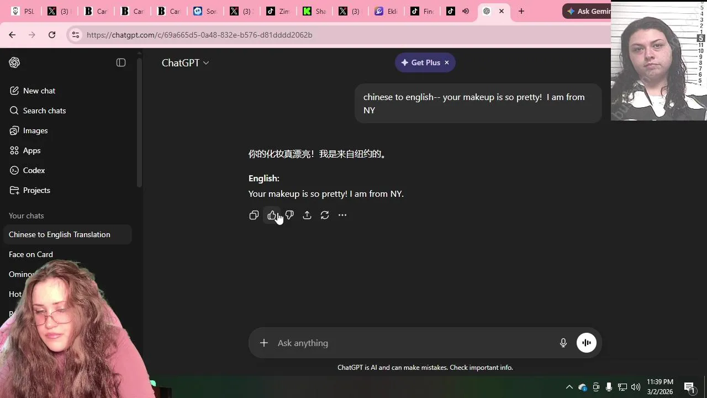
Task: Give the response a thumbs down
Action: coord(289,215)
